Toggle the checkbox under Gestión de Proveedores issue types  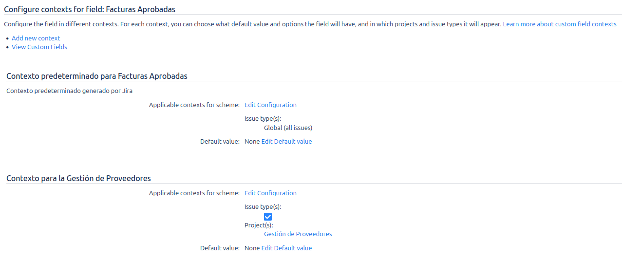coord(268,217)
